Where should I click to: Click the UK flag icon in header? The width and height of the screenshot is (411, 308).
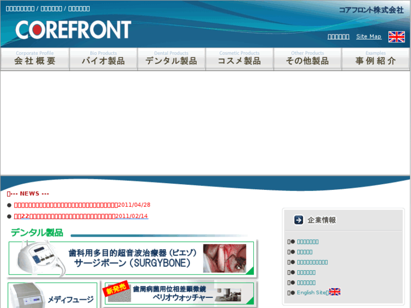(x=396, y=37)
